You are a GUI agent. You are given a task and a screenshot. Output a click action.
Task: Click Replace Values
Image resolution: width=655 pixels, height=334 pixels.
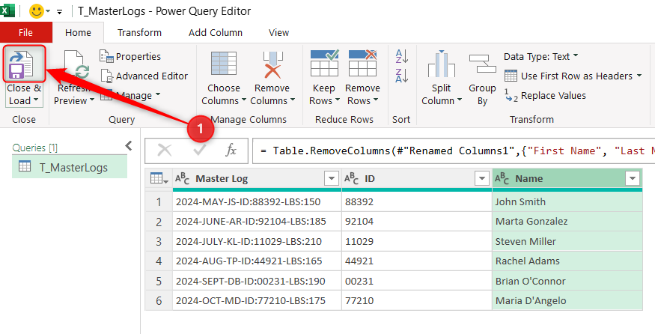545,96
